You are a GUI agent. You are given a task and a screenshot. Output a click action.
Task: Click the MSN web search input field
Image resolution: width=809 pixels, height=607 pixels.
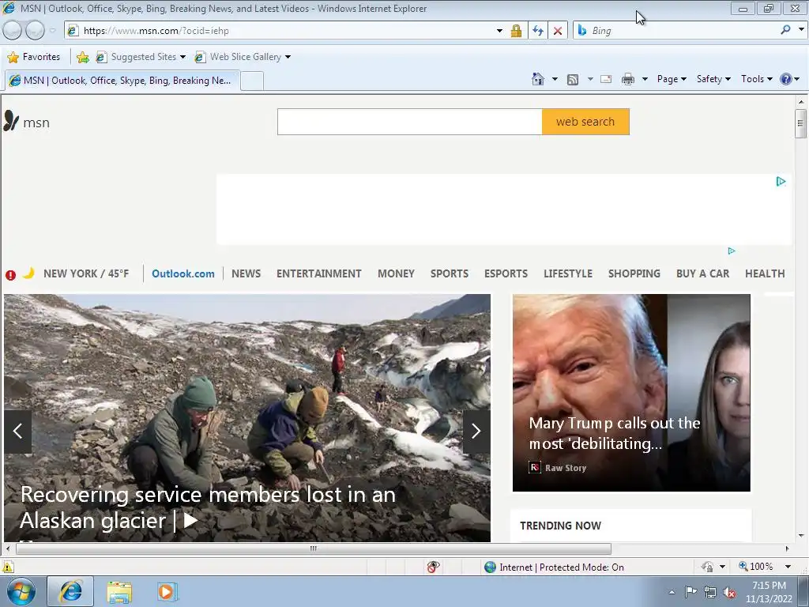(410, 122)
